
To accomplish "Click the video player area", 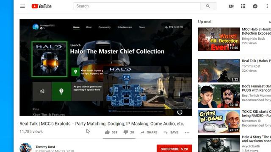I will (x=106, y=68).
